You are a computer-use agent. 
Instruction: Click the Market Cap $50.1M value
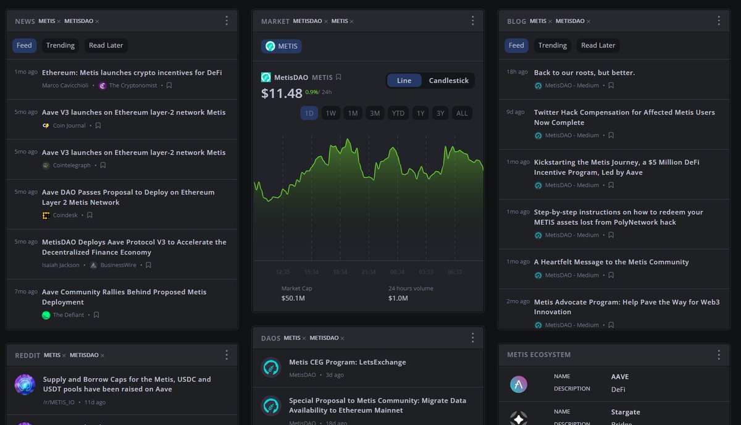click(x=294, y=298)
